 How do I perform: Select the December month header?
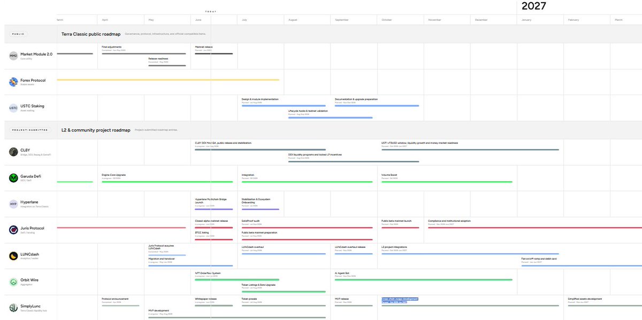[x=481, y=20]
